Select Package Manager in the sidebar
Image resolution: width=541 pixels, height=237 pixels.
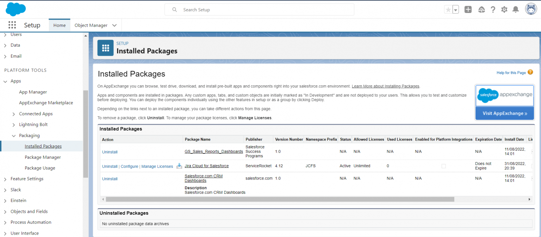[x=43, y=157]
